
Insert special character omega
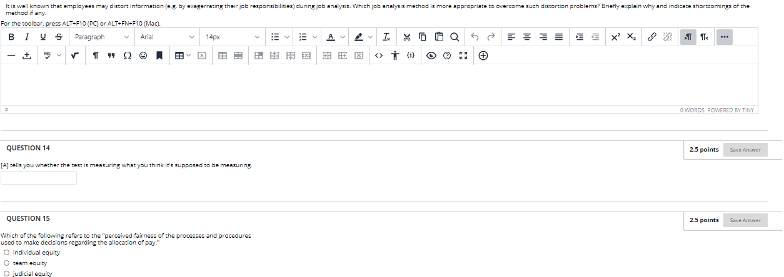(128, 56)
